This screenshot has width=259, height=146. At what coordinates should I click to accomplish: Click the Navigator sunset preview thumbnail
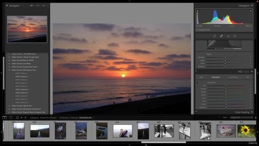point(27,29)
